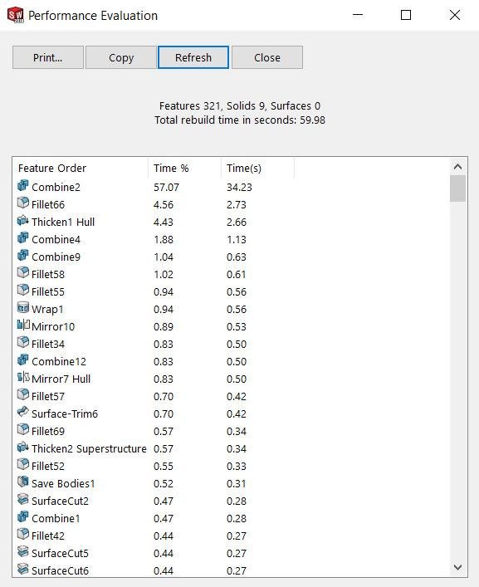Sort by the Time % column header
This screenshot has width=479, height=587.
pos(184,168)
